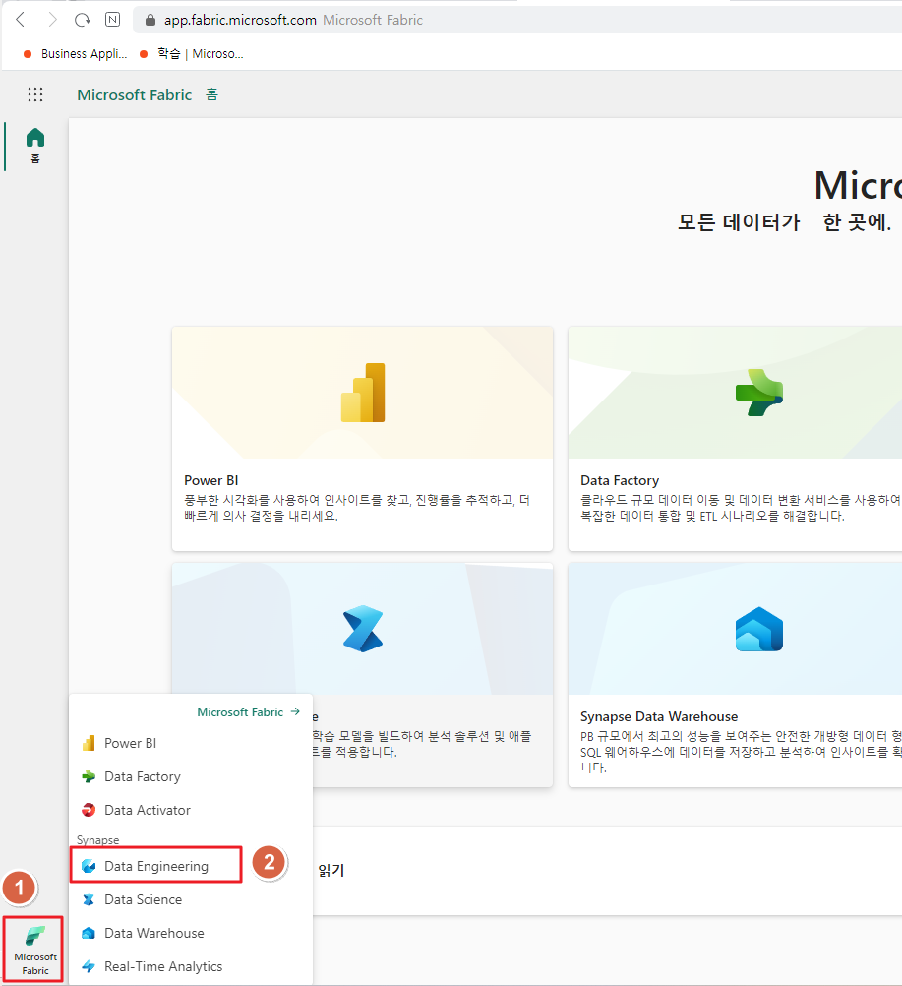Viewport: 902px width, 986px height.
Task: Open the Data Factory card title
Action: tap(620, 480)
